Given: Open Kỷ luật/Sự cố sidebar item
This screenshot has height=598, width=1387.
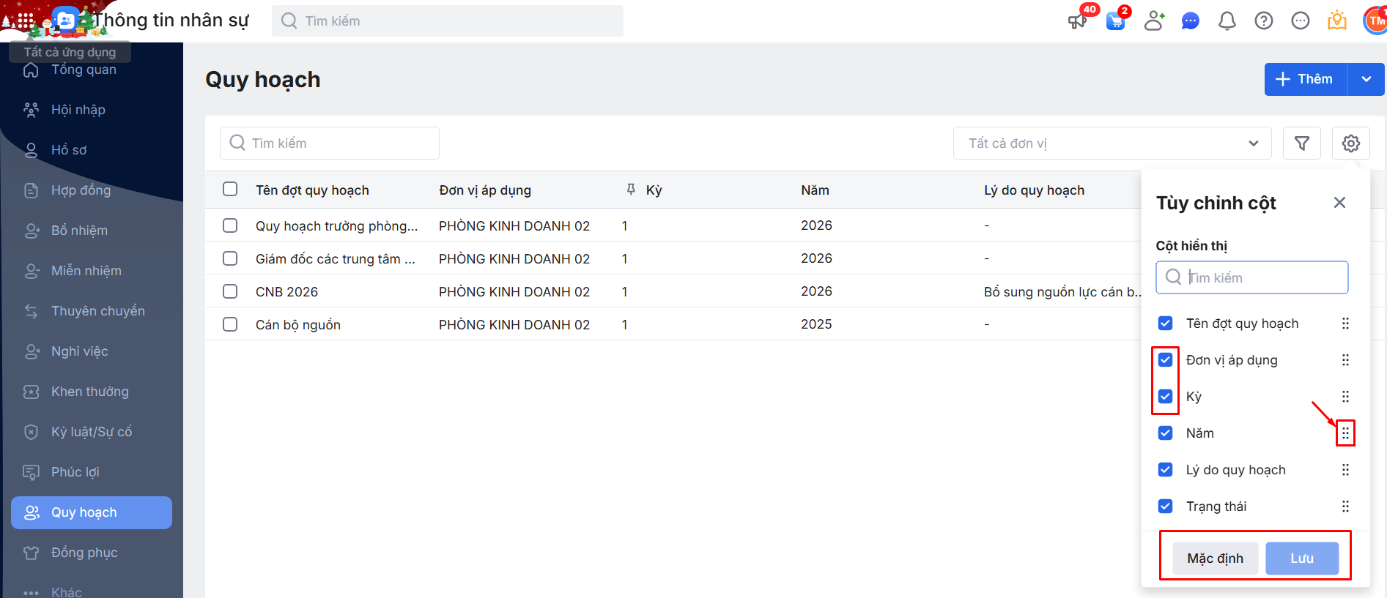Looking at the screenshot, I should pyautogui.click(x=92, y=432).
